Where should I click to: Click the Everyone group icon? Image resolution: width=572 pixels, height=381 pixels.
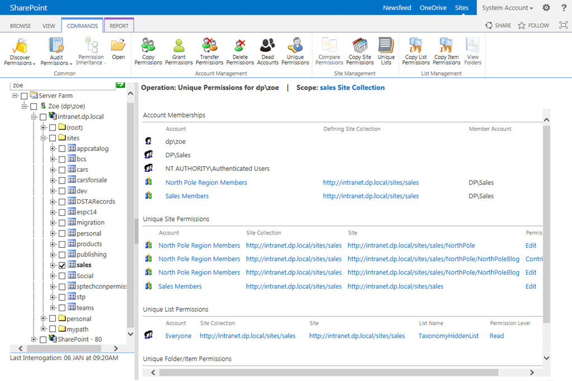pyautogui.click(x=149, y=335)
